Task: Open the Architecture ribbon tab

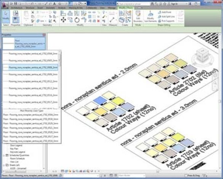Action: [x=17, y=8]
